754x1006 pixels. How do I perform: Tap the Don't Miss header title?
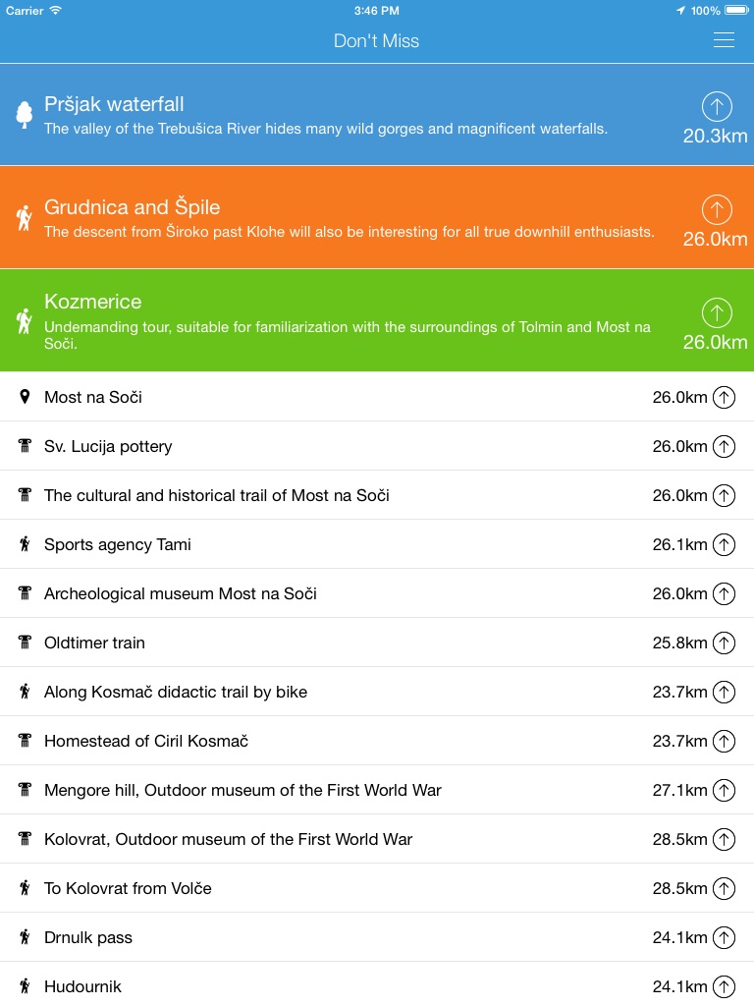[376, 40]
